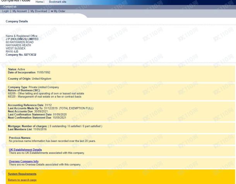Click the no UK Establishments sentence
236x184 pixels.
(x=47, y=153)
